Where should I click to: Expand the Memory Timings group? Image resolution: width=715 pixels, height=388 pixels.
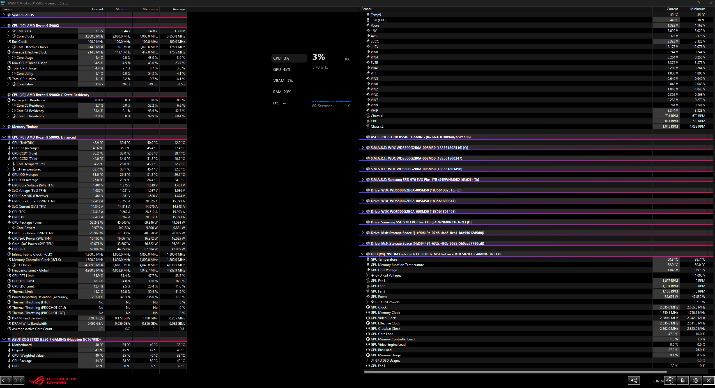click(x=4, y=127)
